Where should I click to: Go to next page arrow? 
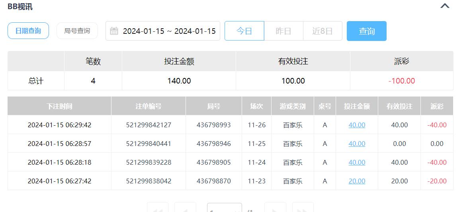click(275, 209)
